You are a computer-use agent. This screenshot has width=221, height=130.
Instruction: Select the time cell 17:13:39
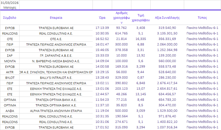[102, 28]
